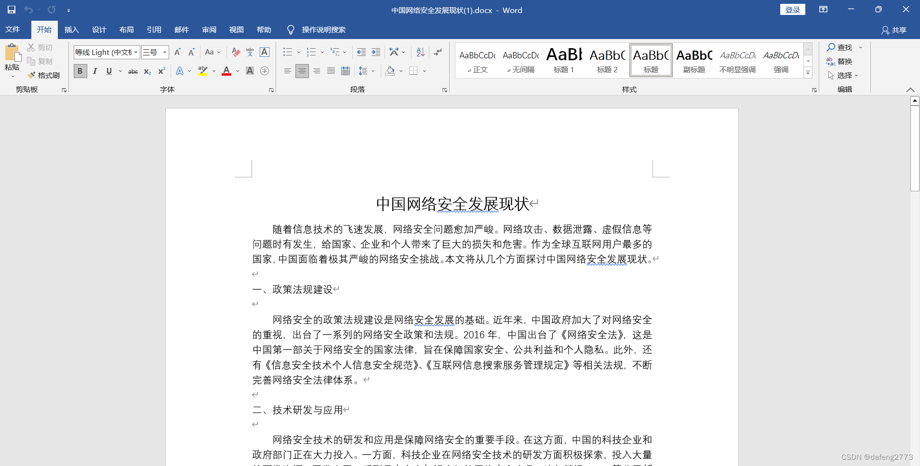Open the numbering list dropdown
This screenshot has height=466, width=920.
pos(322,52)
